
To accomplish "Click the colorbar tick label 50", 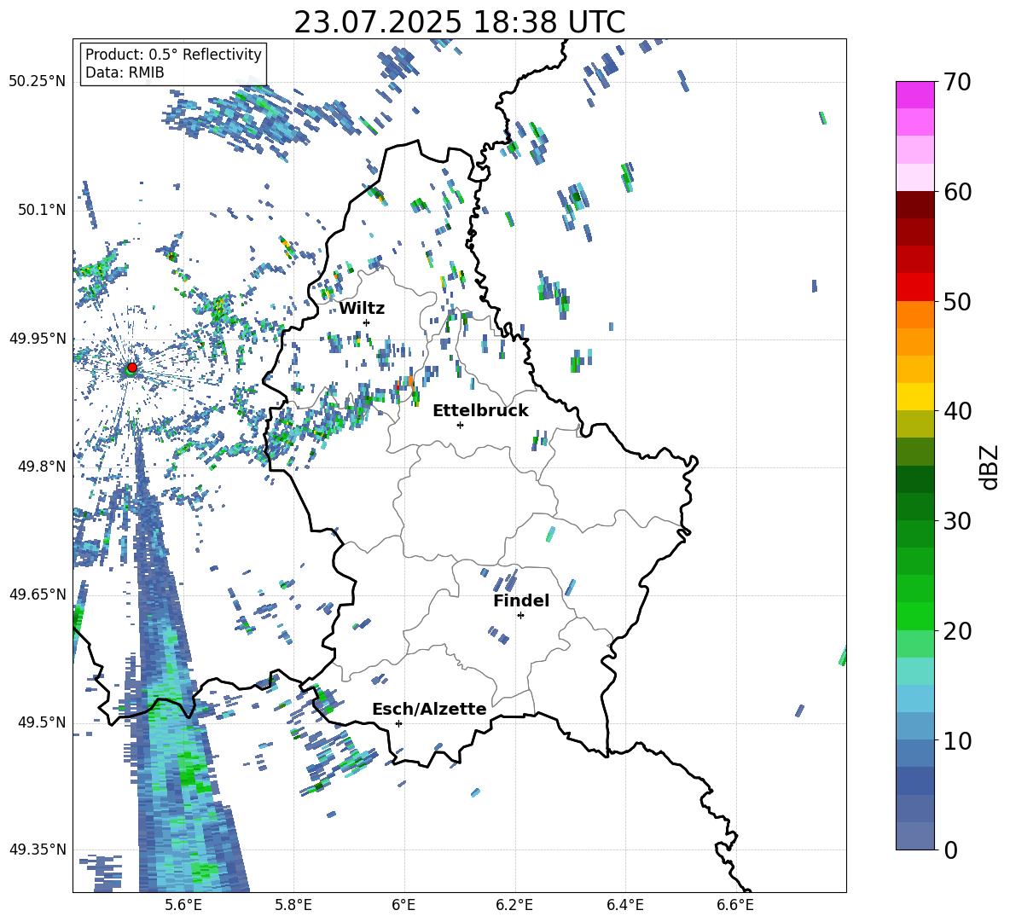I will pyautogui.click(x=958, y=302).
